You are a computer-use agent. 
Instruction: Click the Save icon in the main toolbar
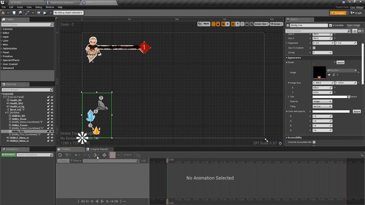14,13
